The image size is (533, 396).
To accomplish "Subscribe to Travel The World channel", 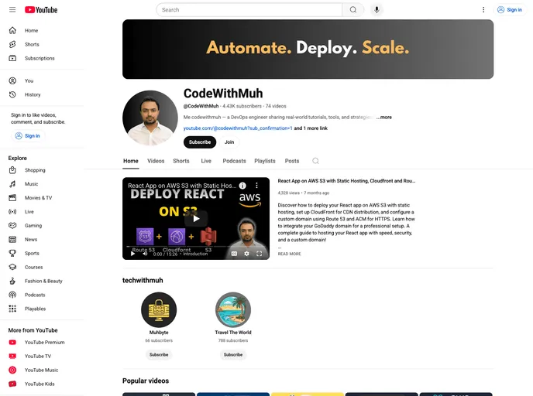I will pyautogui.click(x=233, y=354).
